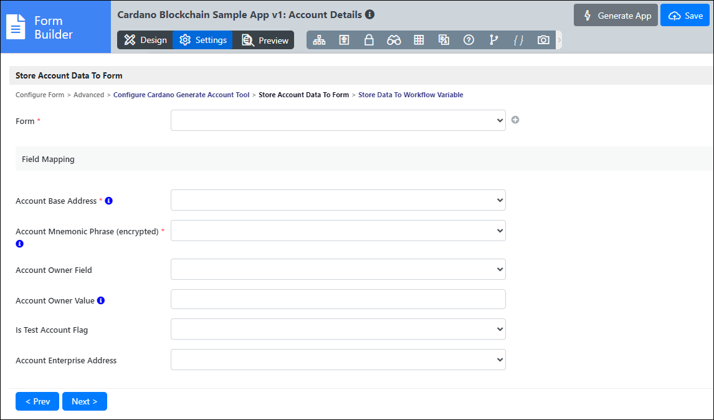
Task: Show info for Account Mnemonic Phrase
Action: [x=19, y=244]
